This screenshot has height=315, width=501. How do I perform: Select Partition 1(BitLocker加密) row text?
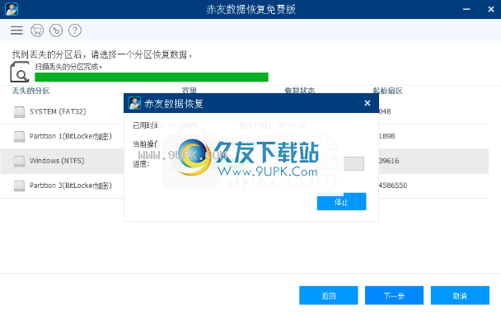(x=71, y=136)
